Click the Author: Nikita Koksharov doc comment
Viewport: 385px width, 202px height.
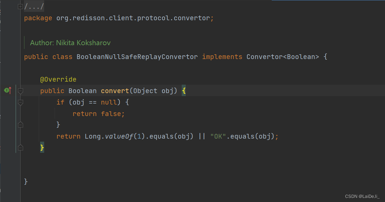pyautogui.click(x=70, y=43)
